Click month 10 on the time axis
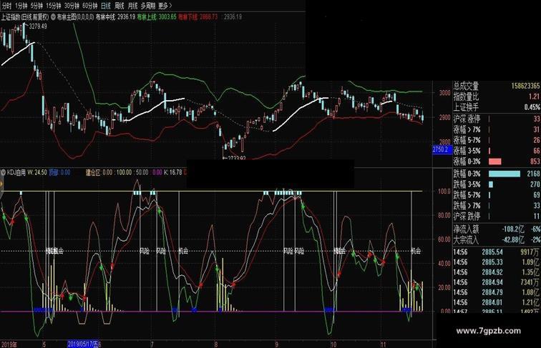Viewport: 541px width, 348px height. tap(333, 344)
